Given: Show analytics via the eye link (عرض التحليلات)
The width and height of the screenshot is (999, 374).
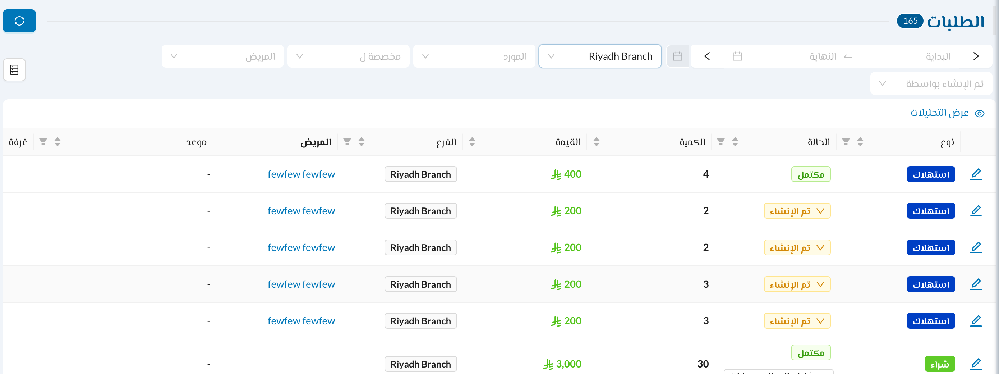Looking at the screenshot, I should (947, 113).
